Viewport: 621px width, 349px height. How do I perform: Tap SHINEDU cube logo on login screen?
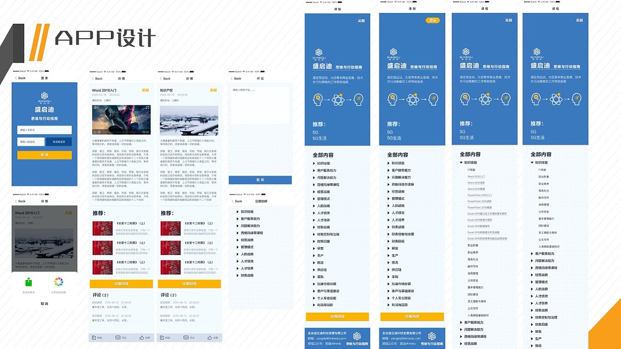[44, 95]
